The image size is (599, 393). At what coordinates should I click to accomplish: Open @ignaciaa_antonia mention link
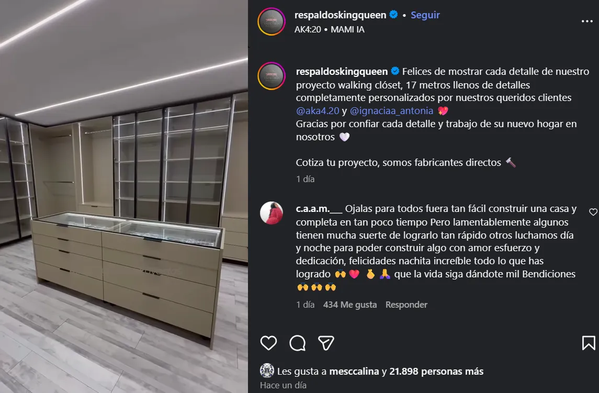tap(391, 111)
